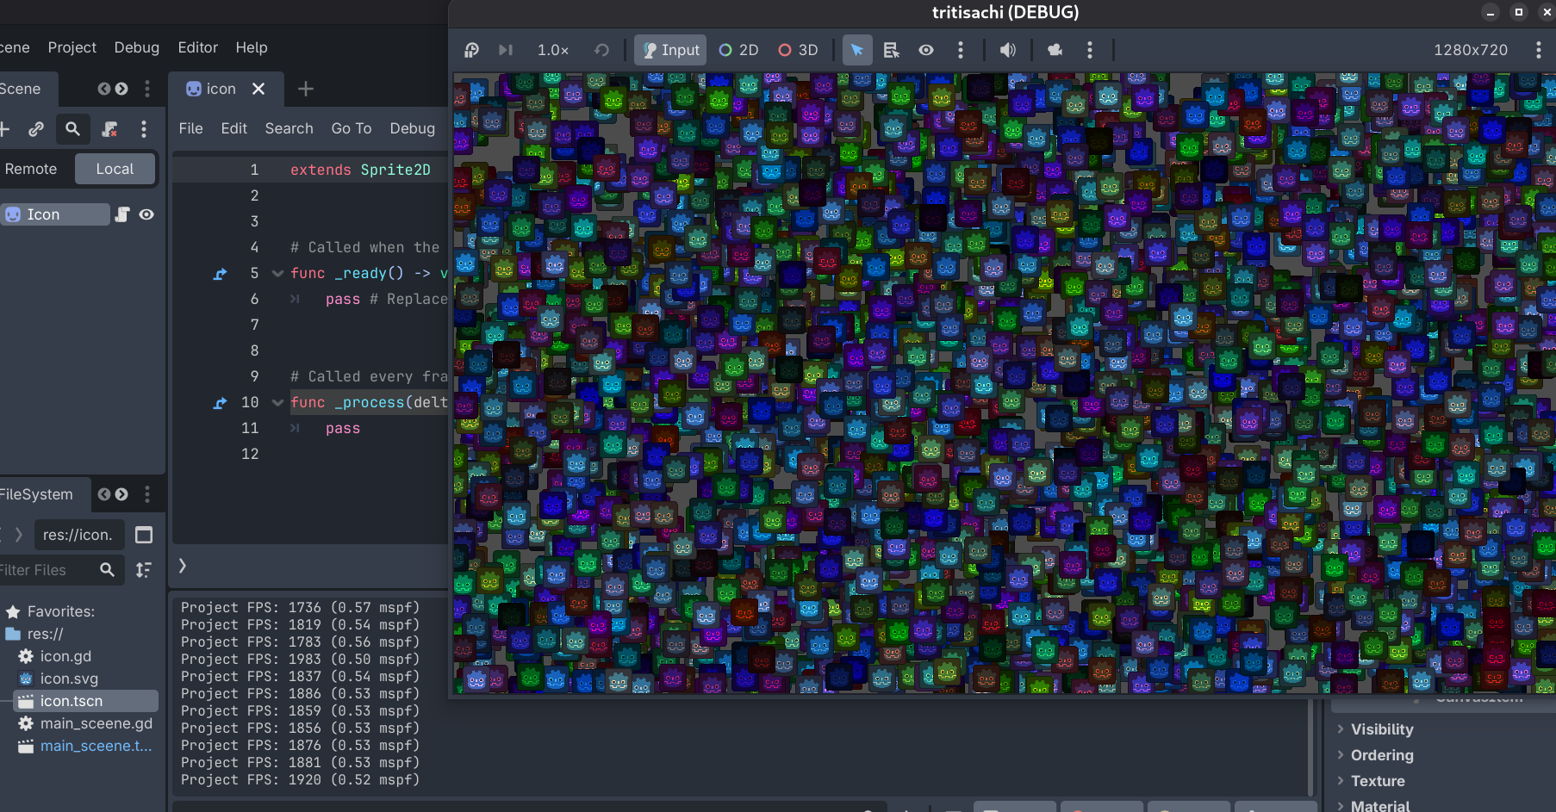Toggle selection visibility eye in game toolbar
The height and width of the screenshot is (812, 1556).
click(926, 50)
